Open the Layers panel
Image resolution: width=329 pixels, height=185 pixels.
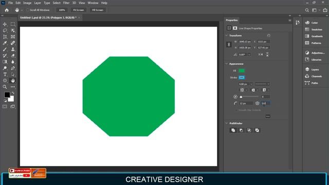(313, 69)
